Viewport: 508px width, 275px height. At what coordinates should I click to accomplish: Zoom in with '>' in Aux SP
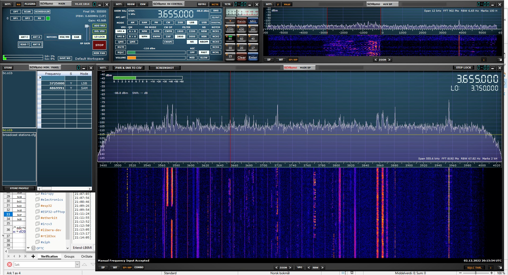(x=389, y=60)
